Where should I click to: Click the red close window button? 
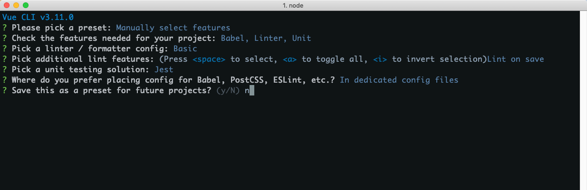[x=6, y=5]
